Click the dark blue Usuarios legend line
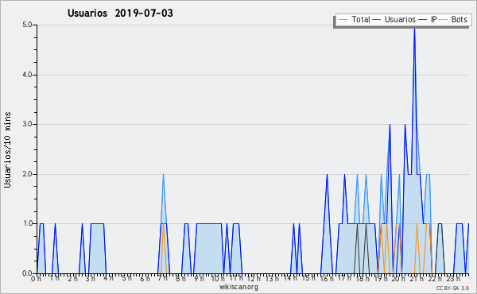 point(377,20)
